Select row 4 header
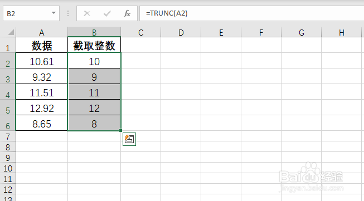This screenshot has height=201, width=364. [x=8, y=92]
